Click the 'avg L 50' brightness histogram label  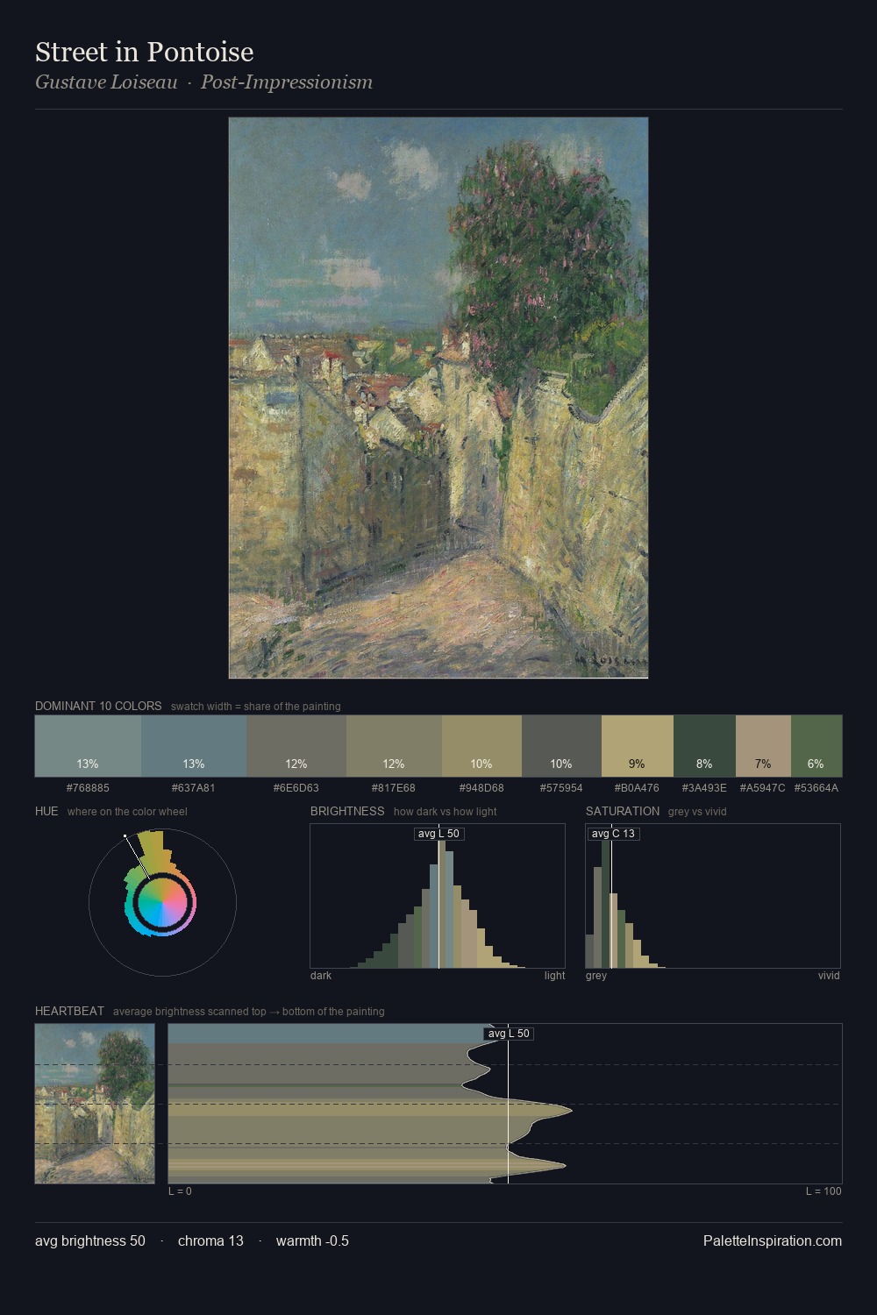438,834
